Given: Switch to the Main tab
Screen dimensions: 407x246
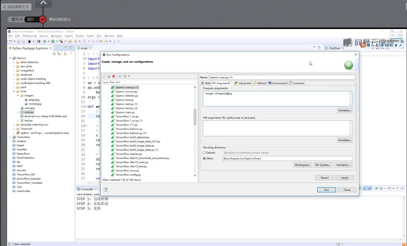Looking at the screenshot, I should point(206,83).
